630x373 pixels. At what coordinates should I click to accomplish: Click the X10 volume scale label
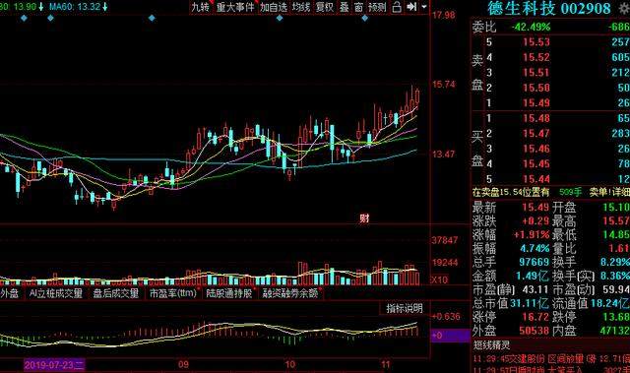pos(440,280)
